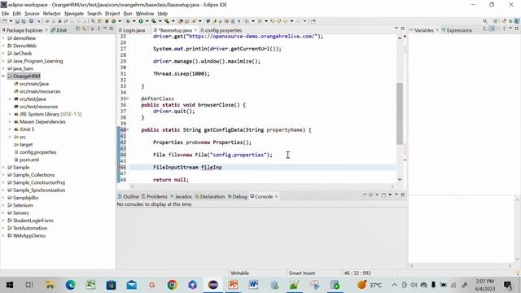
Task: Minimize the editor area
Action: tap(396, 28)
